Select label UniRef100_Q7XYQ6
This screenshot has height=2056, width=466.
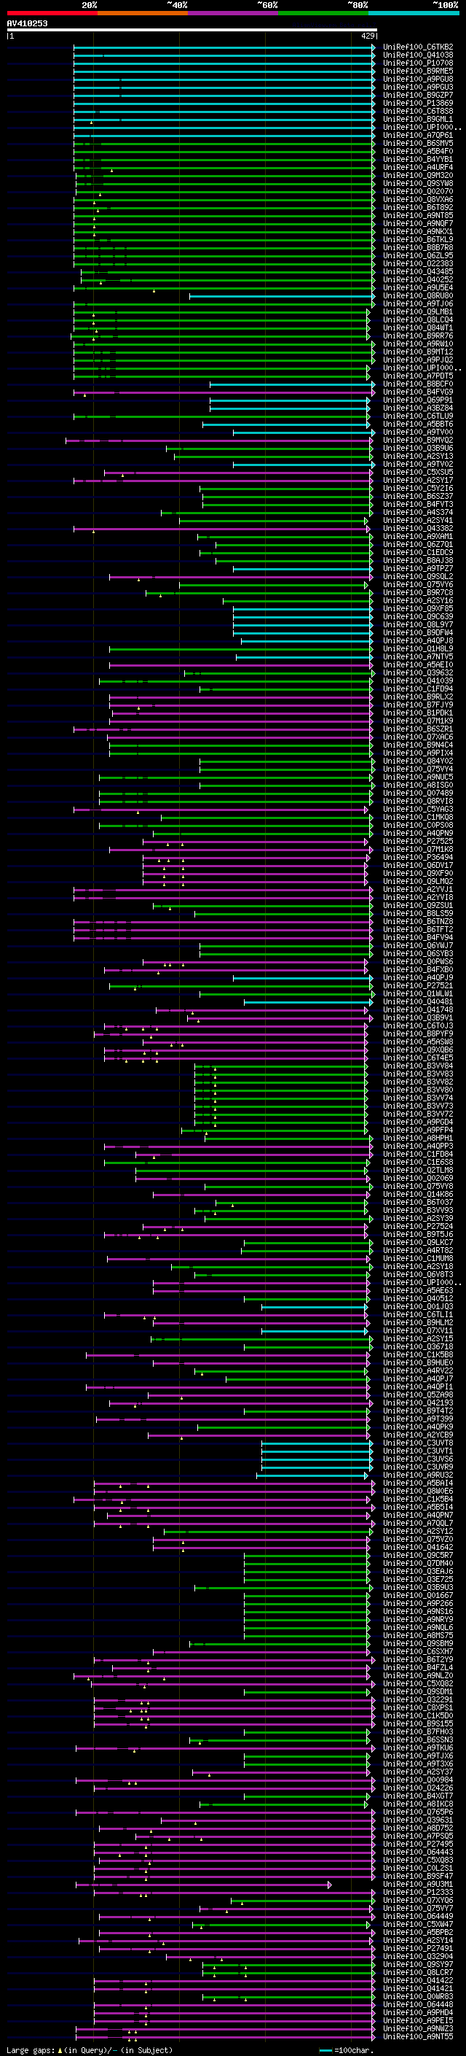point(418,1900)
